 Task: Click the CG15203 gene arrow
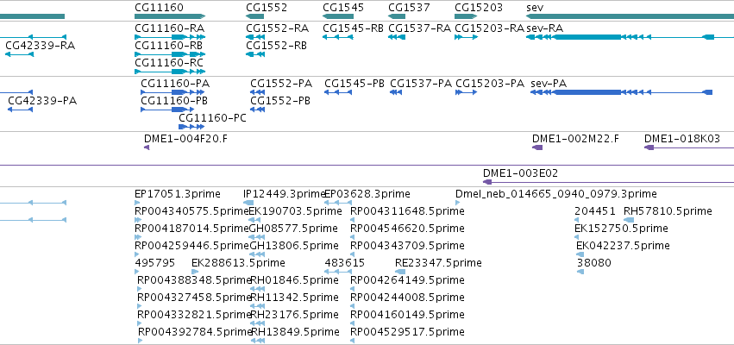tap(466, 16)
